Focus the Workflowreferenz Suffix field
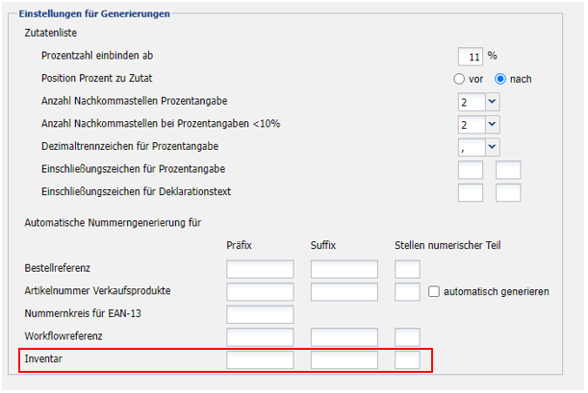 [345, 337]
